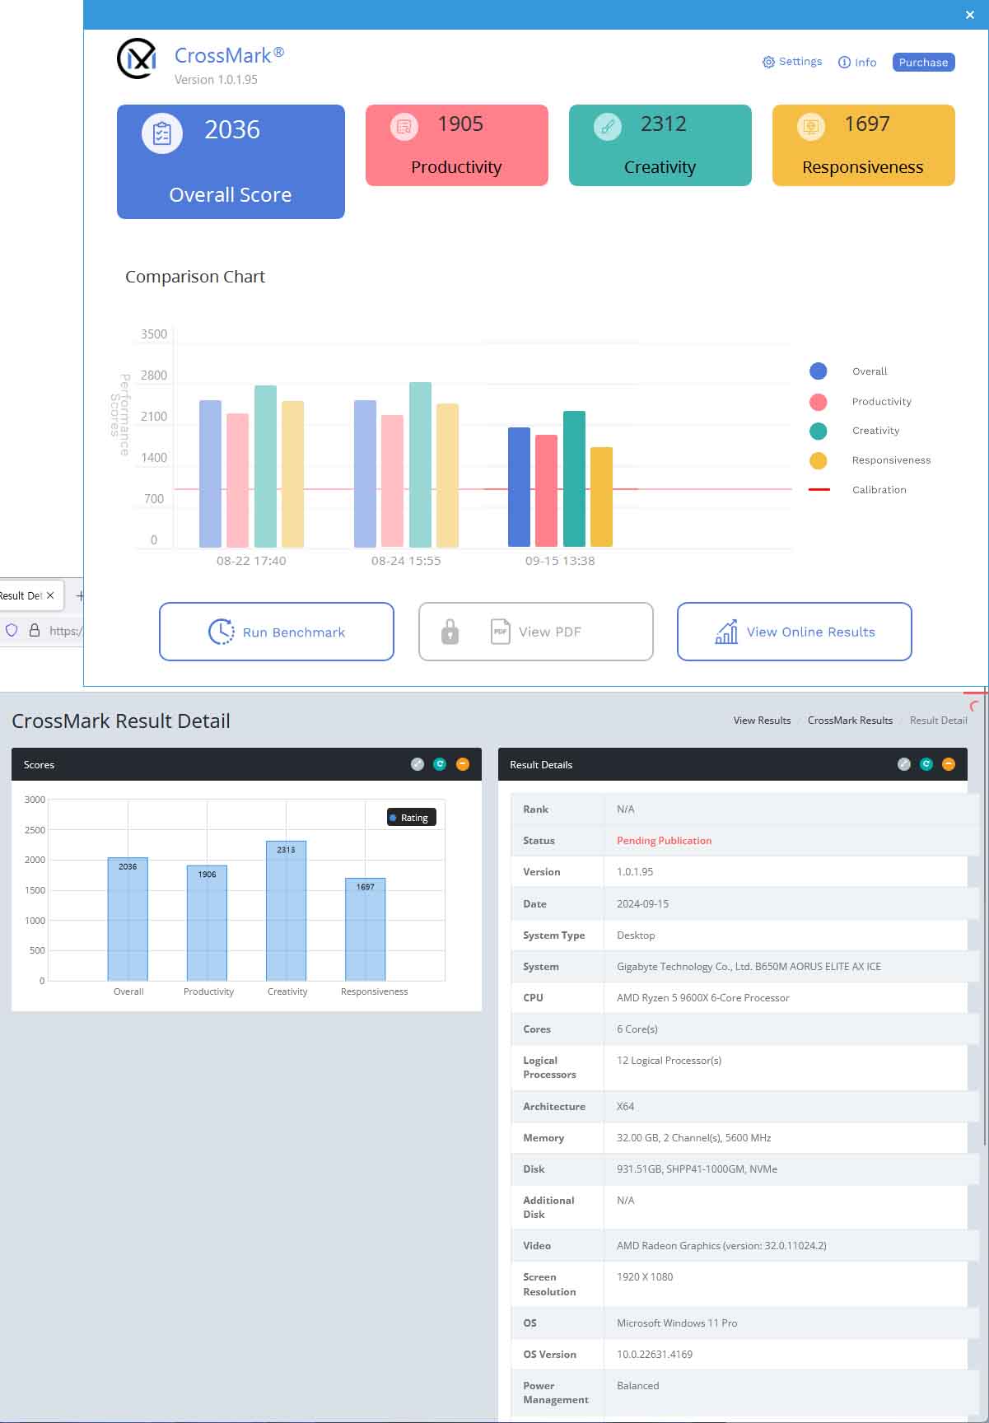Click the Pending Publication status text

(664, 841)
